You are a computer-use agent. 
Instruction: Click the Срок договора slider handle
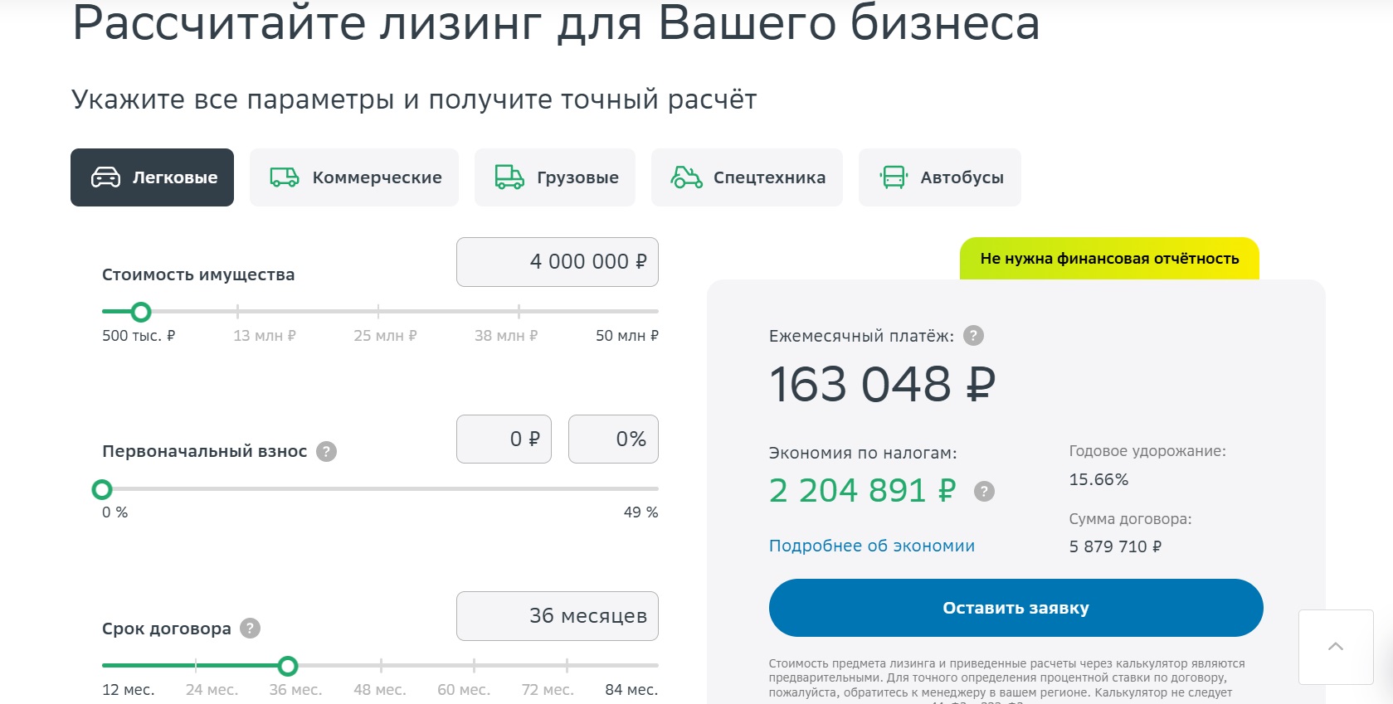[x=288, y=666]
